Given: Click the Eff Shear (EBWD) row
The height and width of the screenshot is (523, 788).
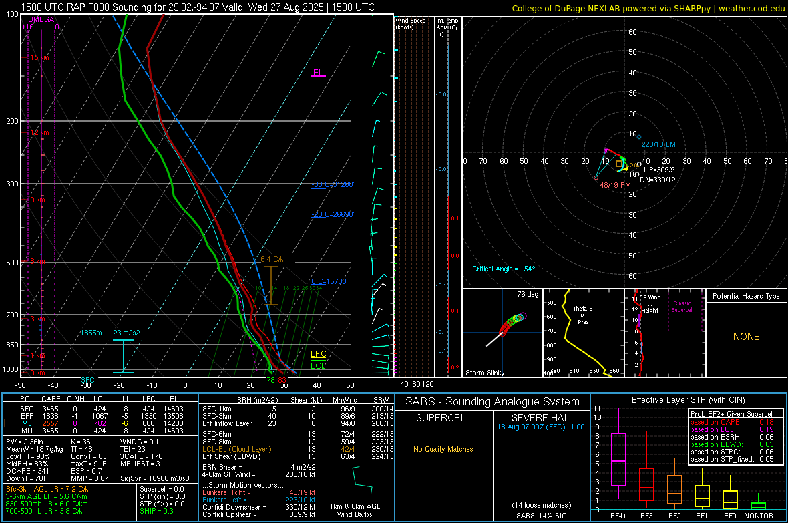Looking at the screenshot, I should 298,457.
